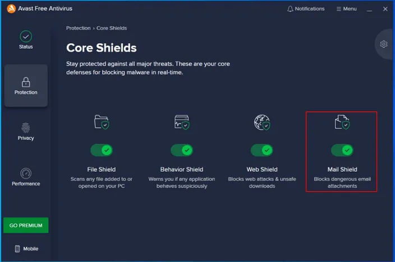Turn off the File Shield toggle

102,150
